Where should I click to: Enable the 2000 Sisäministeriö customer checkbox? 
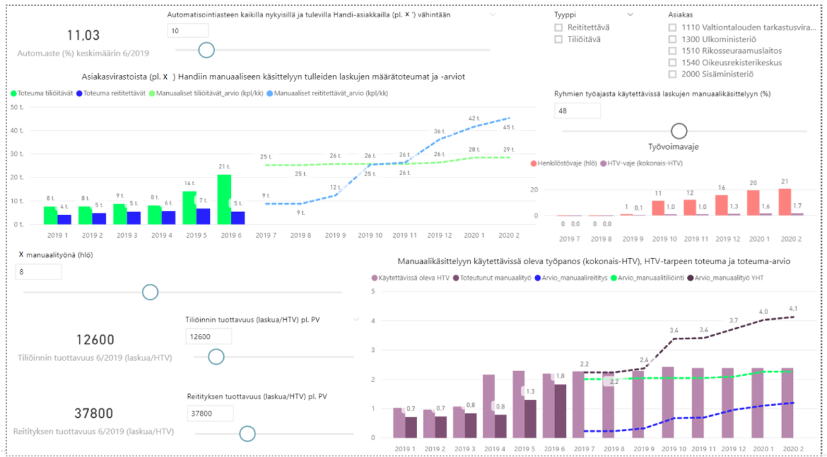672,74
